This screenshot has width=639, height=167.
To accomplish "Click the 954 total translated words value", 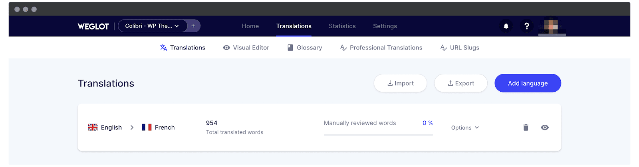I will tap(212, 123).
